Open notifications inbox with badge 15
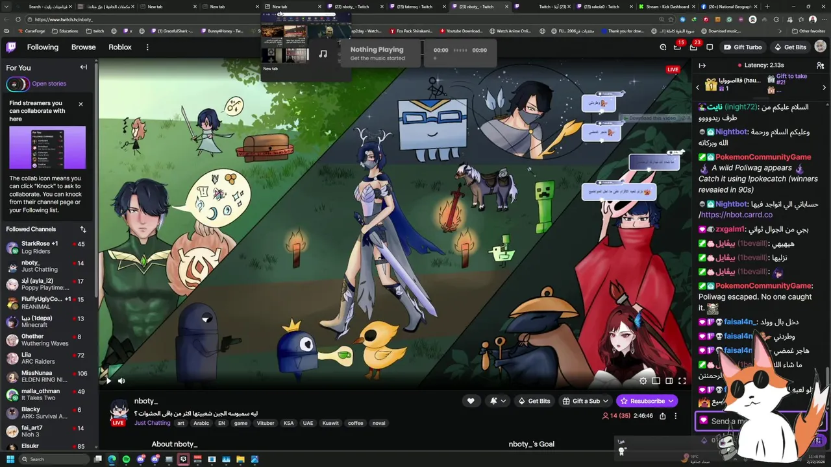 pos(677,47)
